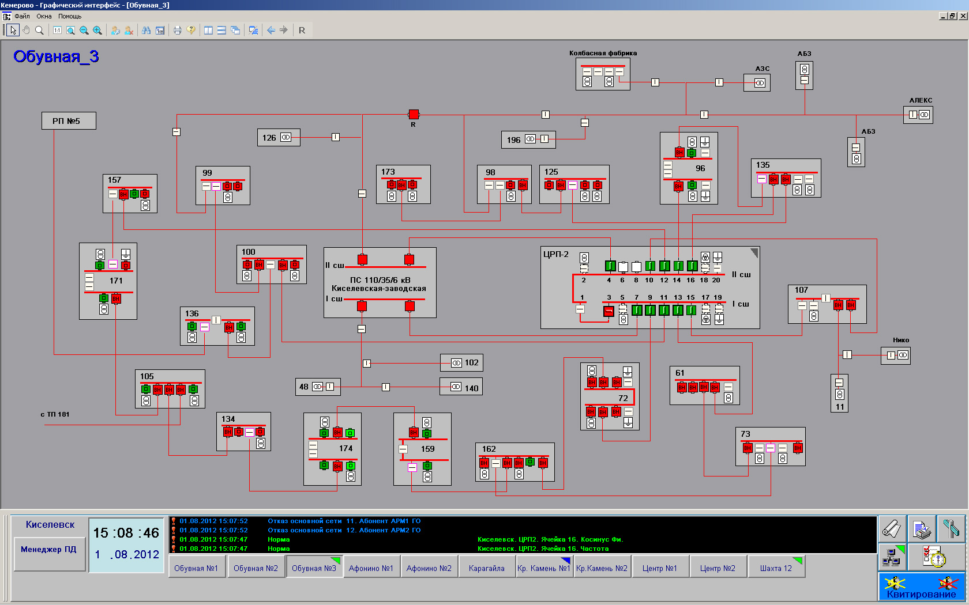Image resolution: width=969 pixels, height=605 pixels.
Task: Click the find-by-number window icon
Action: [x=160, y=30]
